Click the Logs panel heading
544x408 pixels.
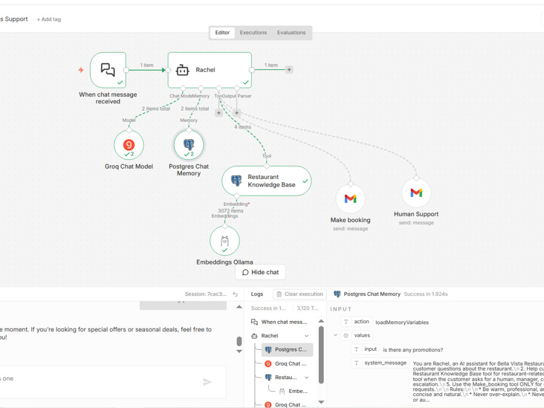[257, 294]
